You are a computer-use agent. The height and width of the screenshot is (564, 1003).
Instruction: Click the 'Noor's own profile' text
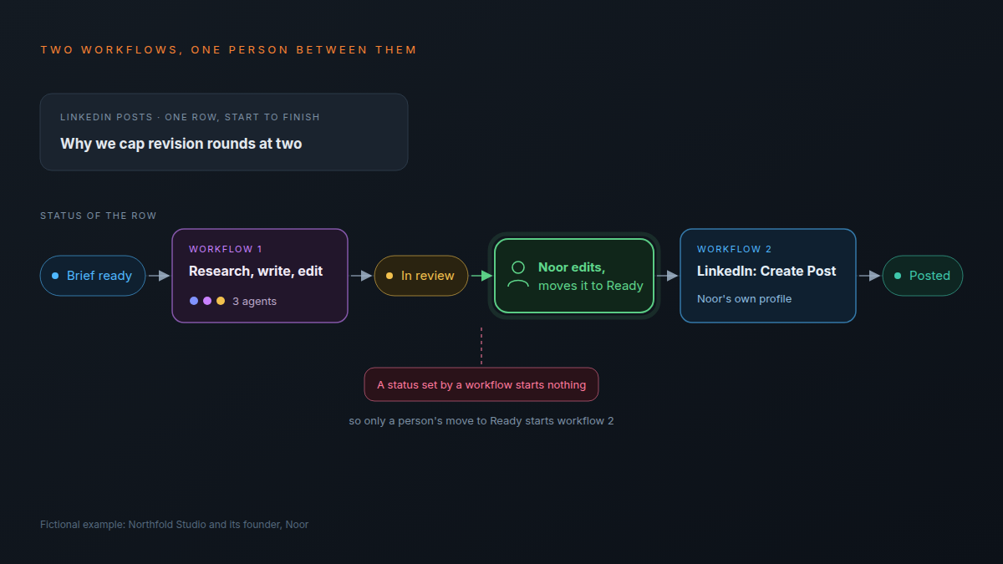pos(744,299)
